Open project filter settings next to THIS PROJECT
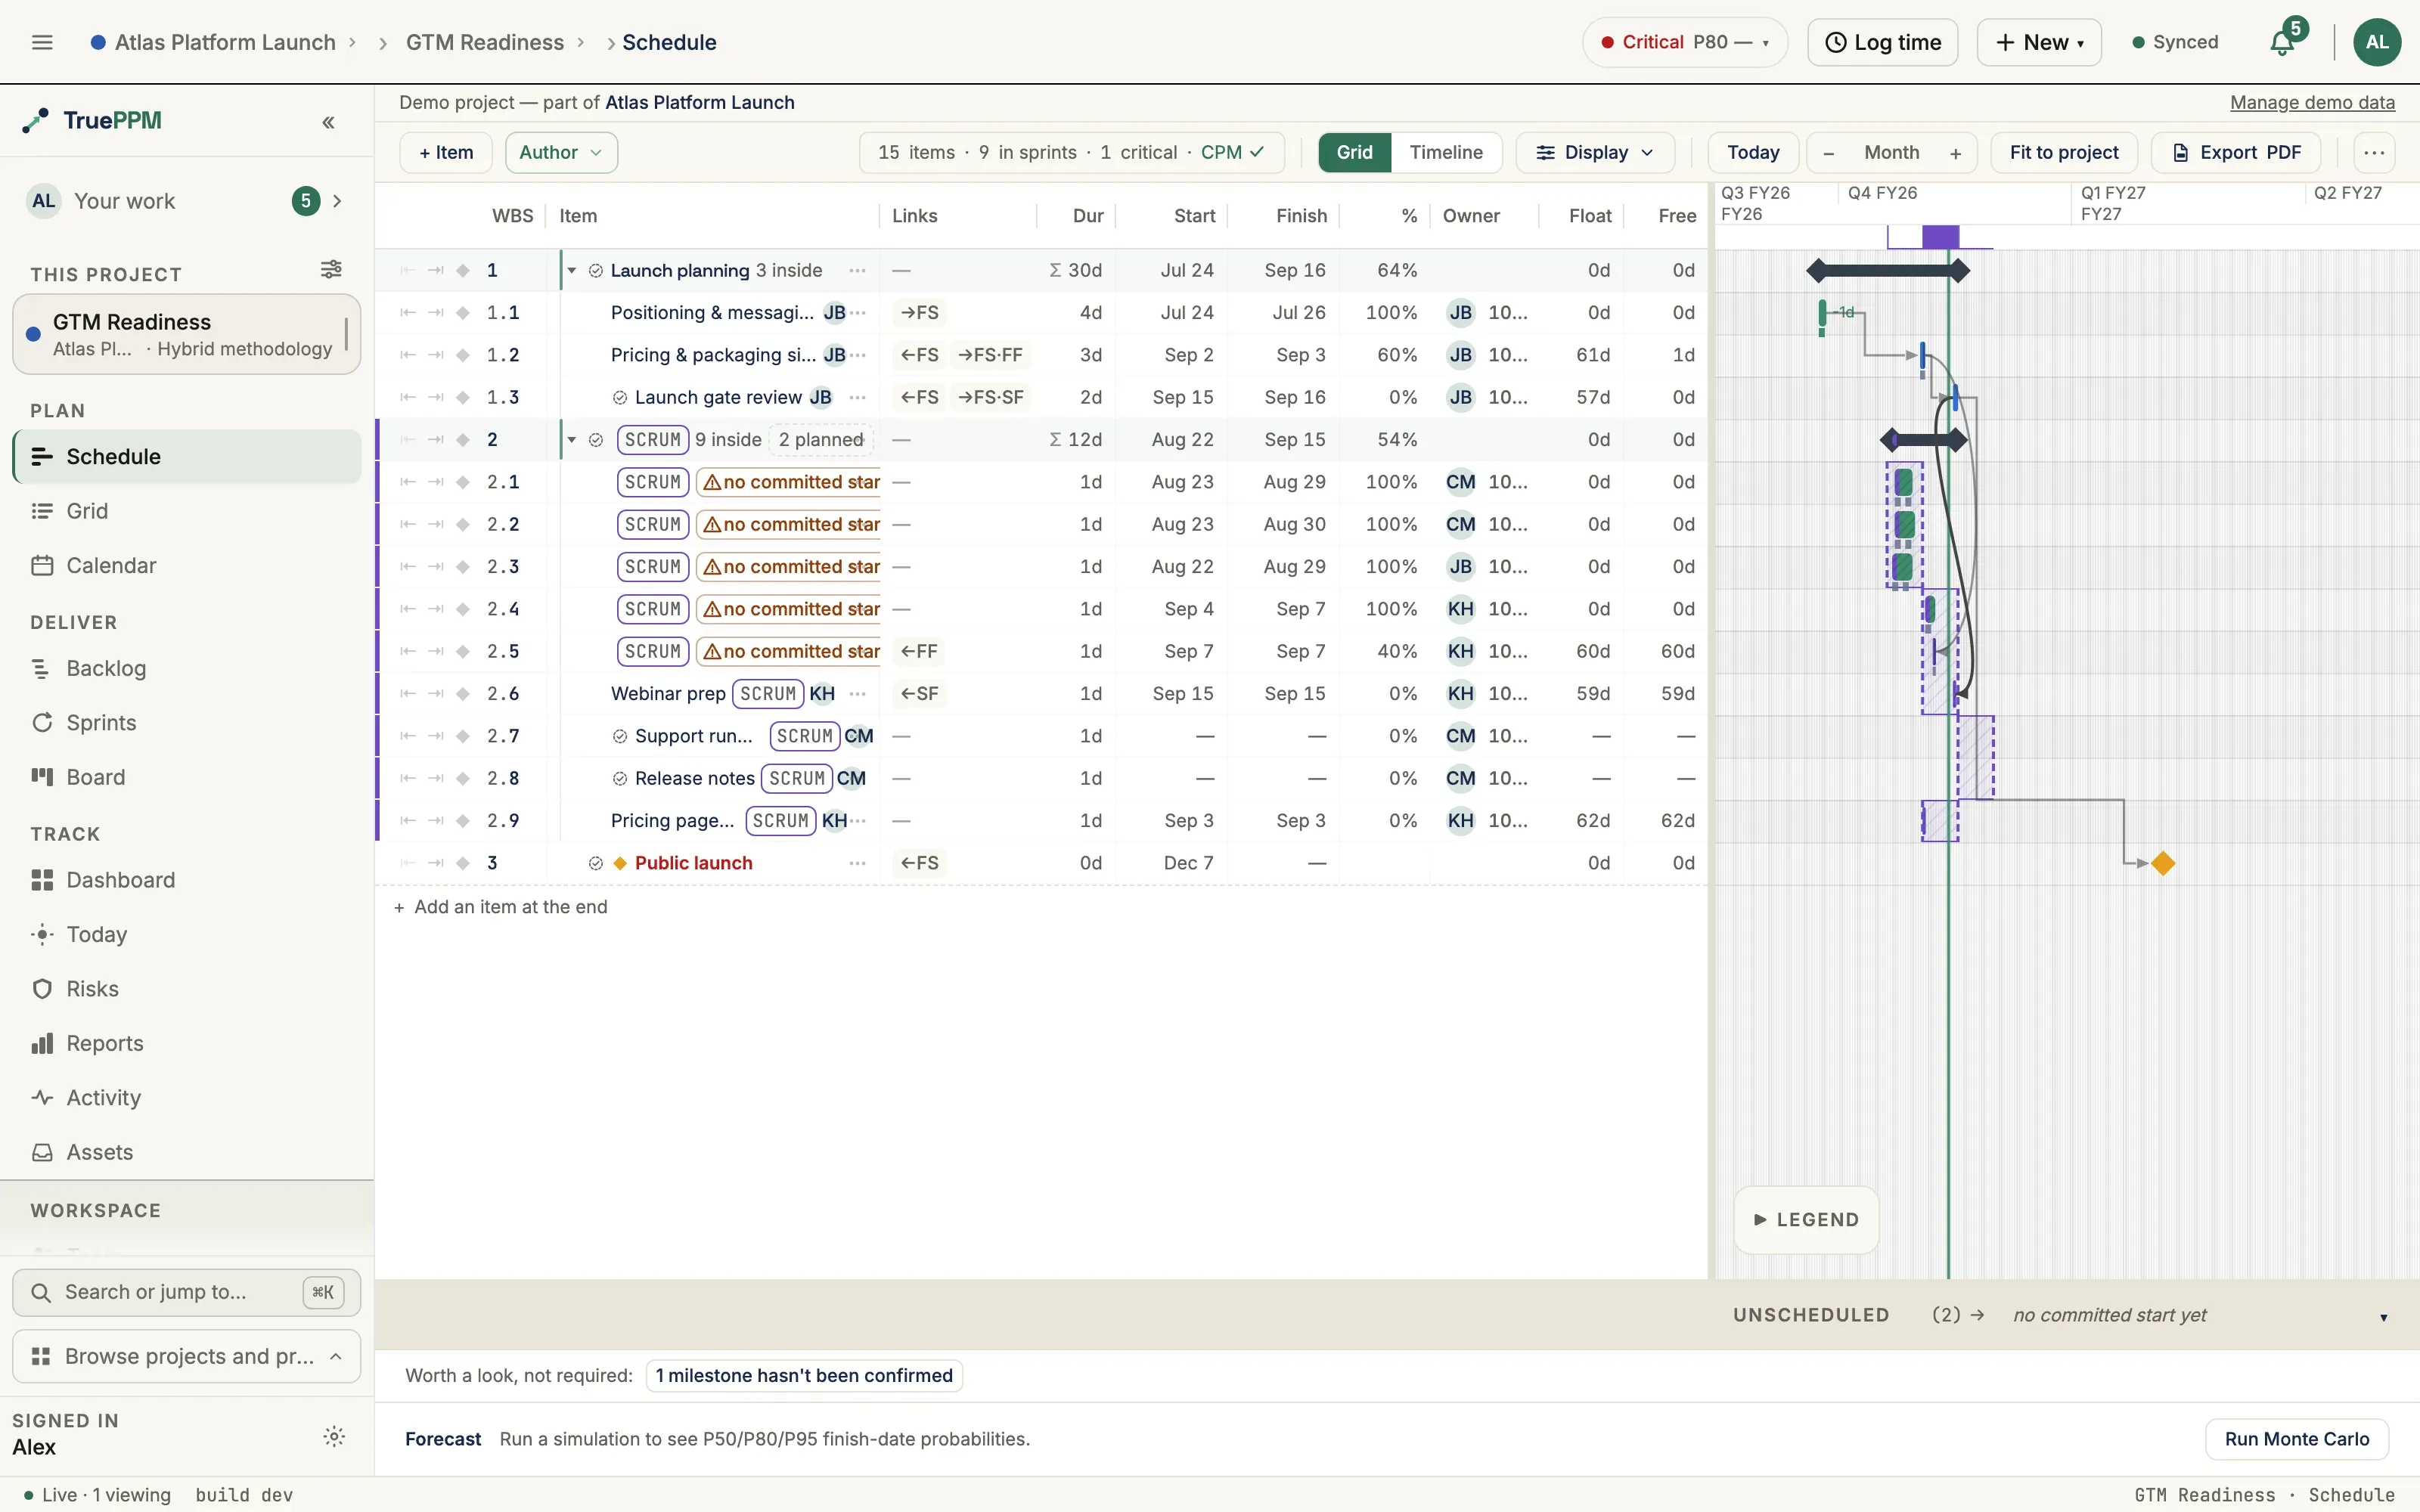Image resolution: width=2420 pixels, height=1512 pixels. (331, 269)
